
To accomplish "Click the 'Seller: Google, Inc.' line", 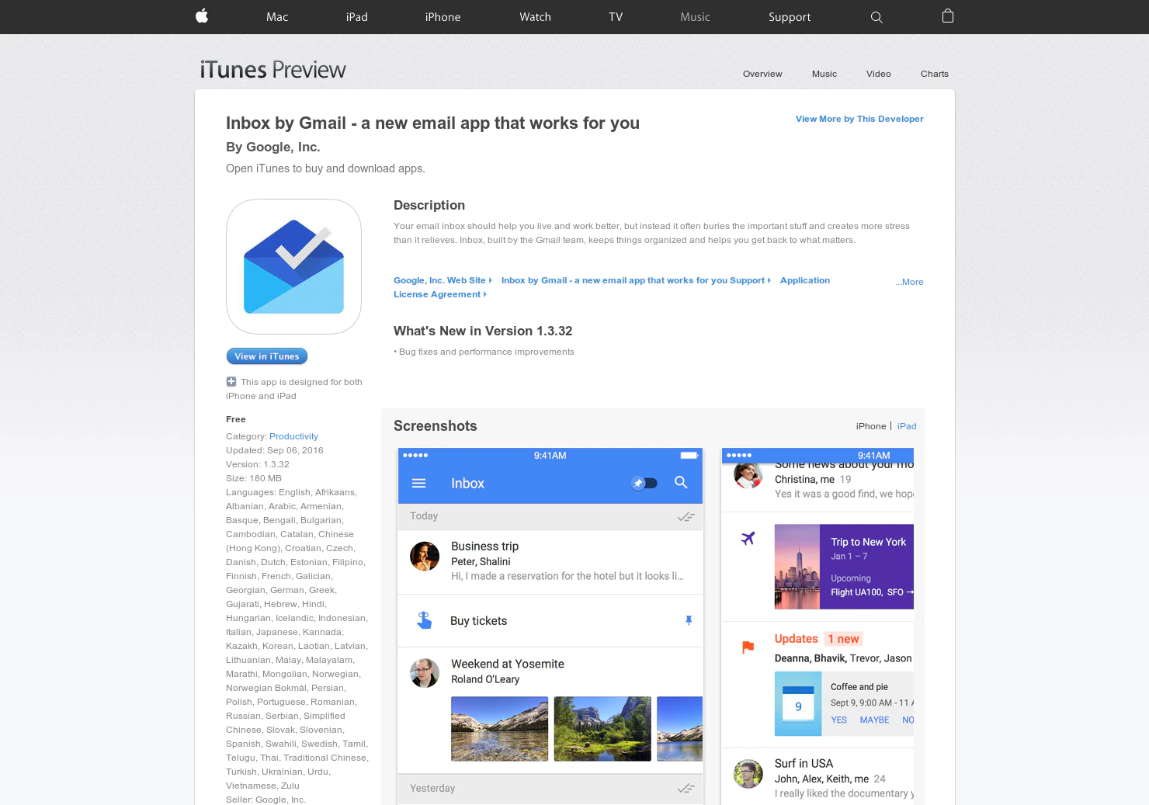I will point(266,800).
